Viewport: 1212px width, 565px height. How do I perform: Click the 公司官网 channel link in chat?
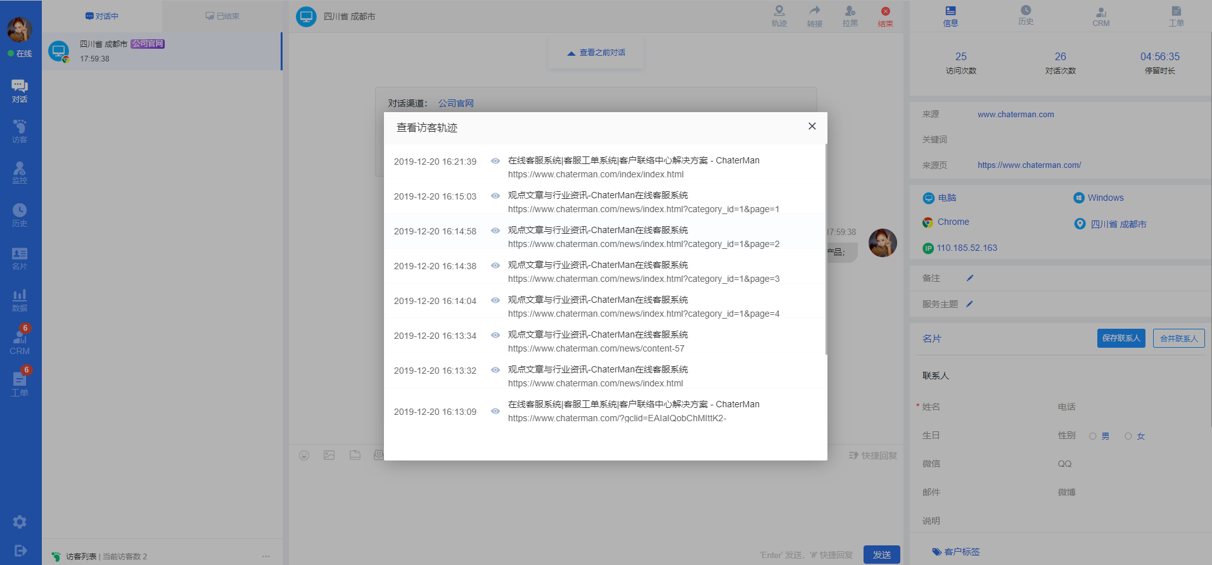click(456, 103)
